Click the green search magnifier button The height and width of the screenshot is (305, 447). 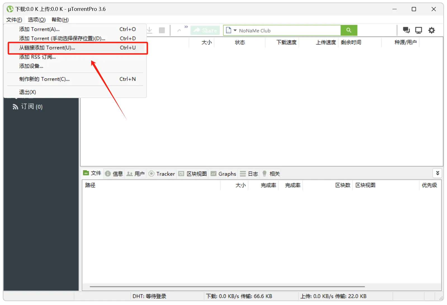[x=349, y=30]
